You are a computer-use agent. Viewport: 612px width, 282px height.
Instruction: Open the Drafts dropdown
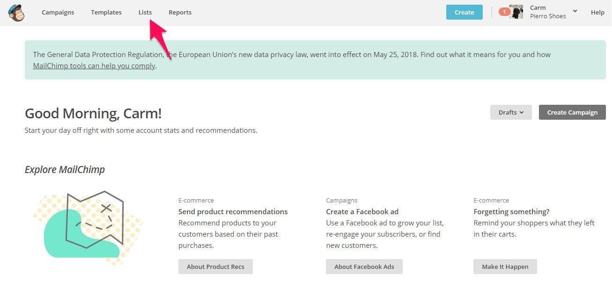coord(511,112)
